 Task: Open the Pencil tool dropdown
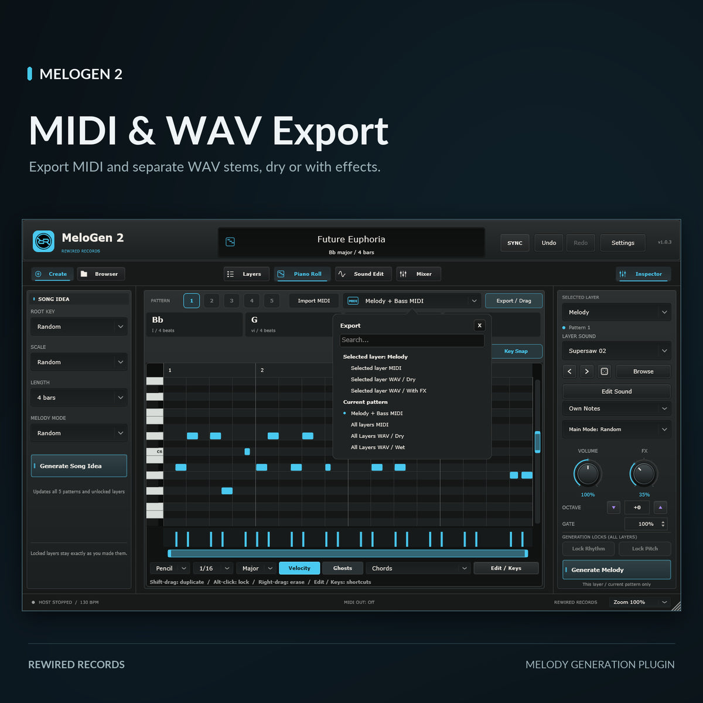click(x=170, y=568)
